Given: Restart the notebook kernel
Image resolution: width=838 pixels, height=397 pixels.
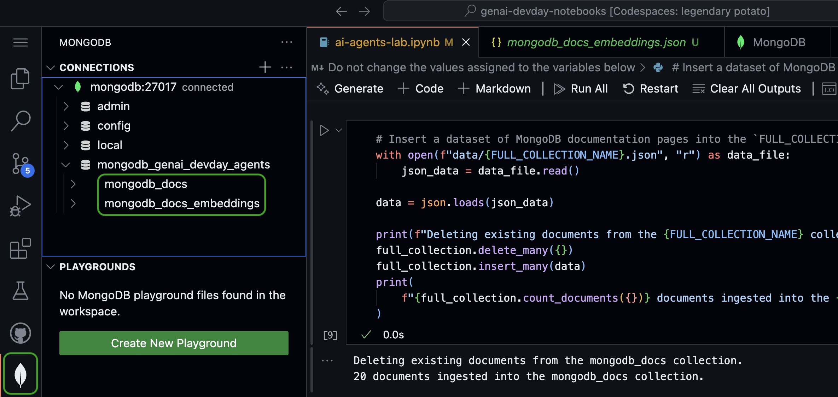Looking at the screenshot, I should 650,89.
